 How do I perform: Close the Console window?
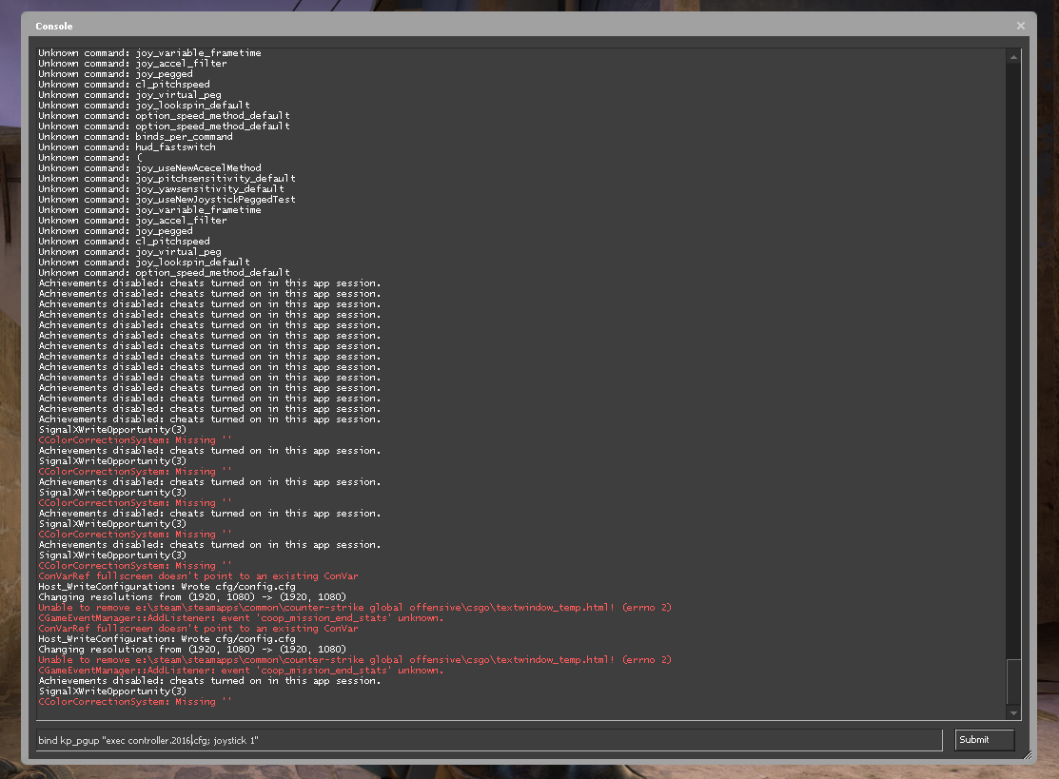click(1020, 26)
